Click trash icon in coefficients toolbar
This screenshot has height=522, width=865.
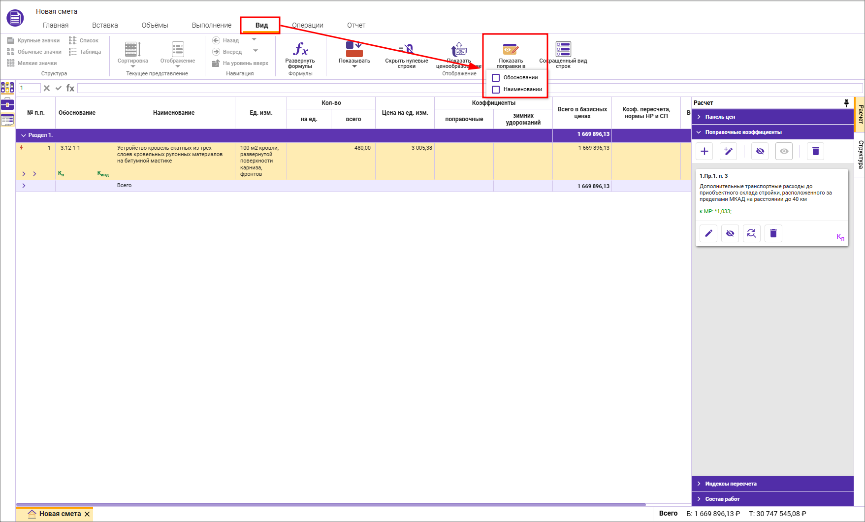tap(815, 151)
